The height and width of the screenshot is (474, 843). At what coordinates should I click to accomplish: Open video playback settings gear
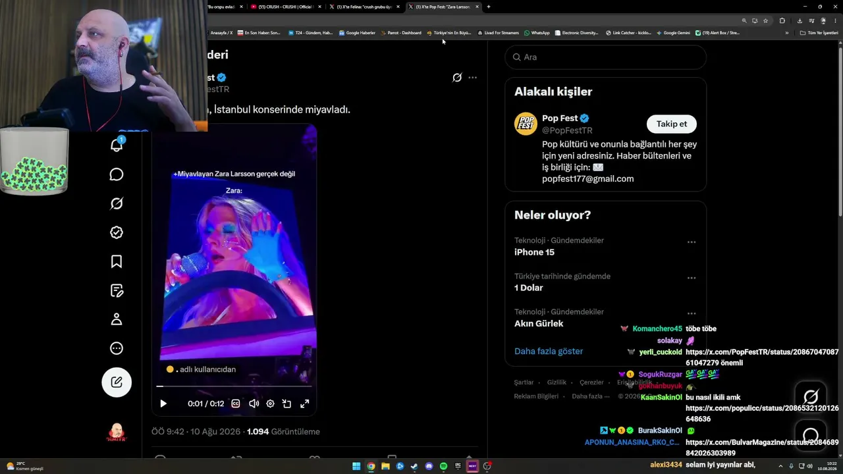tap(270, 404)
